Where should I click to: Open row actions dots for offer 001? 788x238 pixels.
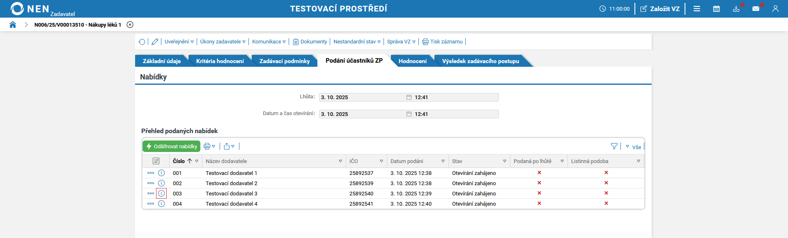click(151, 173)
